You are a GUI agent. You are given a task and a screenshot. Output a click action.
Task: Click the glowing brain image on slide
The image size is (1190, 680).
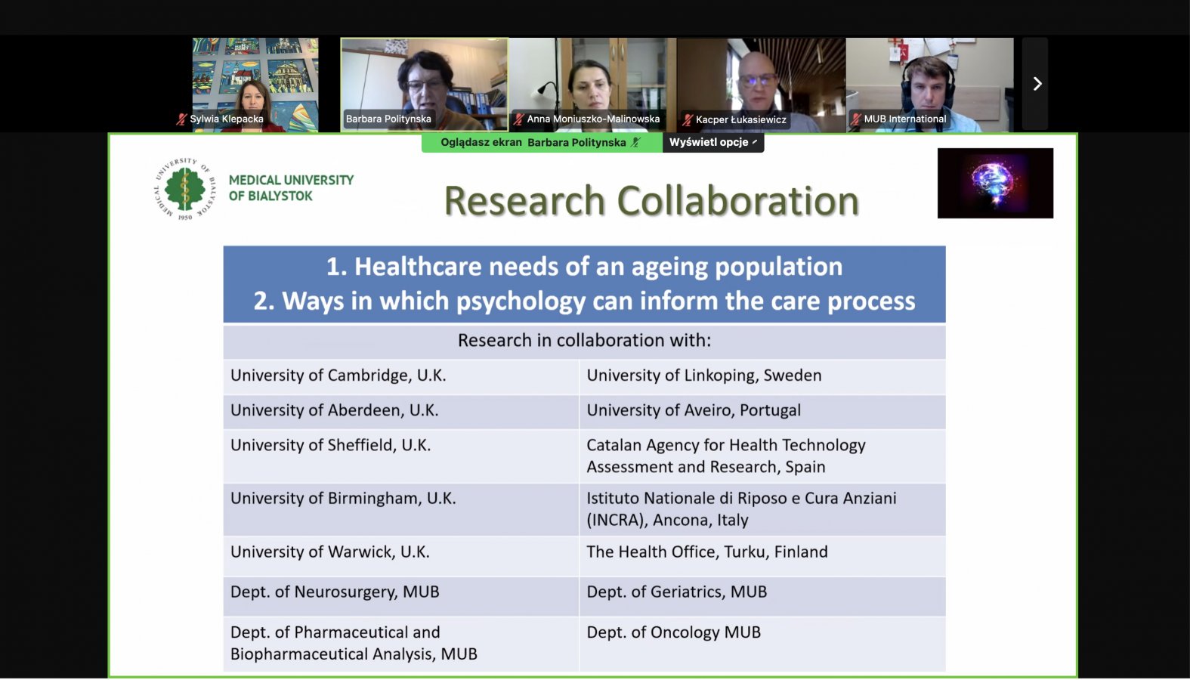coord(995,184)
